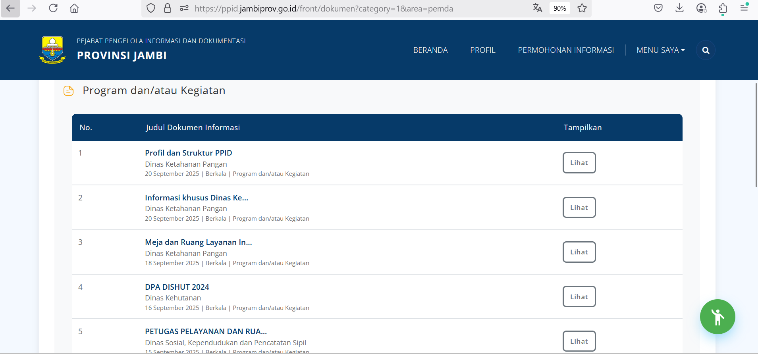Click the translate page icon
758x354 pixels.
point(537,8)
